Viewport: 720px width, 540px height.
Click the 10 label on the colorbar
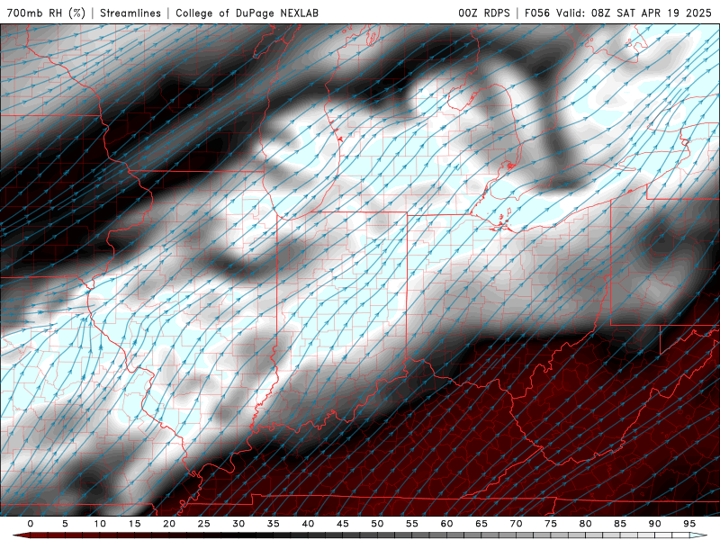(100, 524)
